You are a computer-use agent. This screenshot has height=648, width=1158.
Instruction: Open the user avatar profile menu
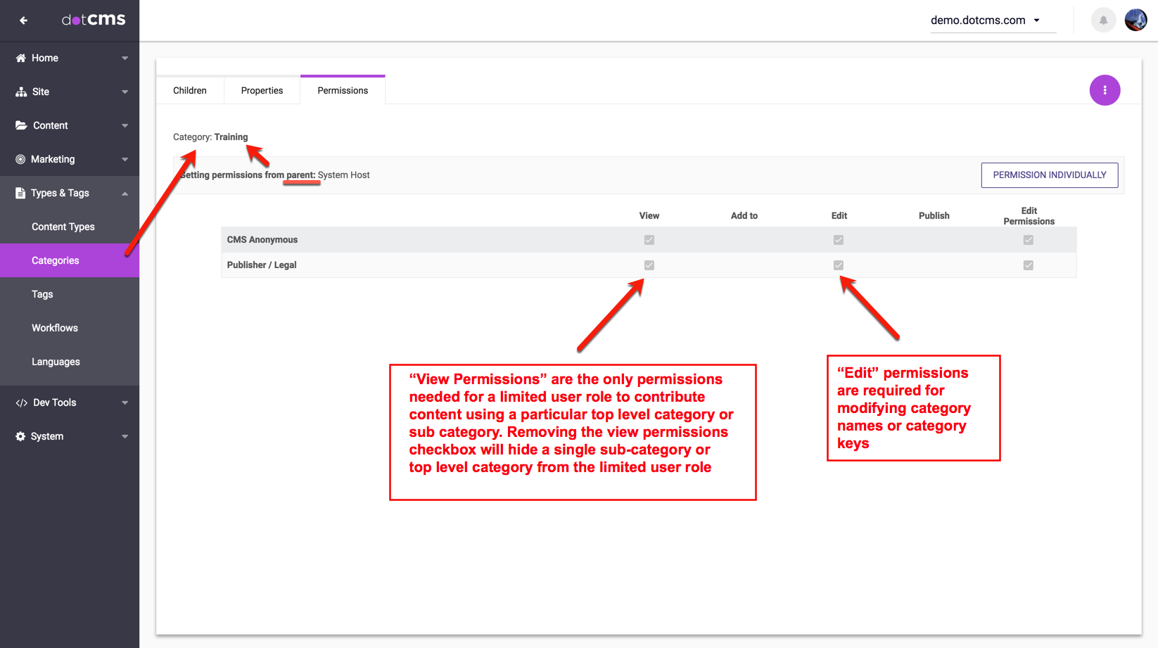coord(1135,20)
